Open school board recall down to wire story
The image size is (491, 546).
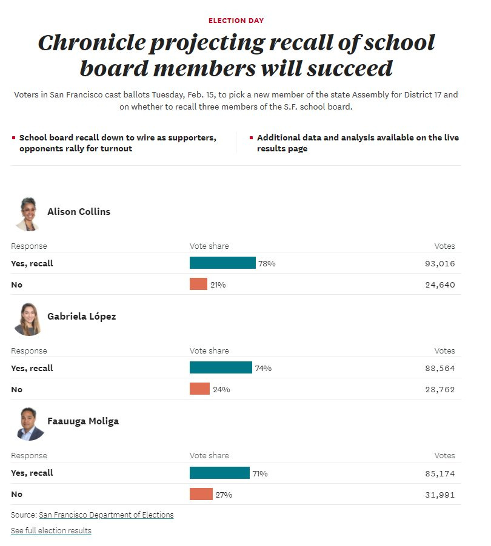(118, 143)
